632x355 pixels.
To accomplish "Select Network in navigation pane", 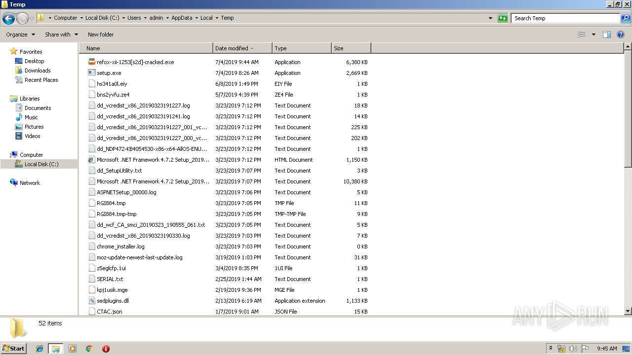I will (x=30, y=183).
